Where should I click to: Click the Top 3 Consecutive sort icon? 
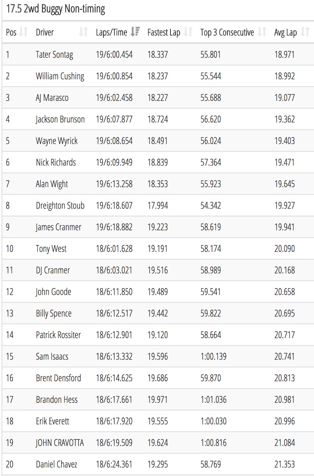(x=262, y=32)
